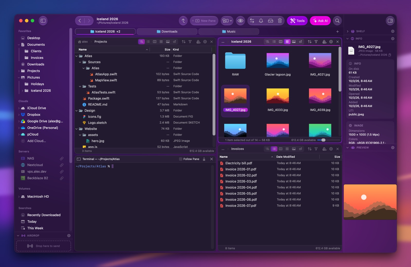Screen dimensions: 411x267
Task: Select icon grid view in Iceland 2026 pane
Action: 287,42
